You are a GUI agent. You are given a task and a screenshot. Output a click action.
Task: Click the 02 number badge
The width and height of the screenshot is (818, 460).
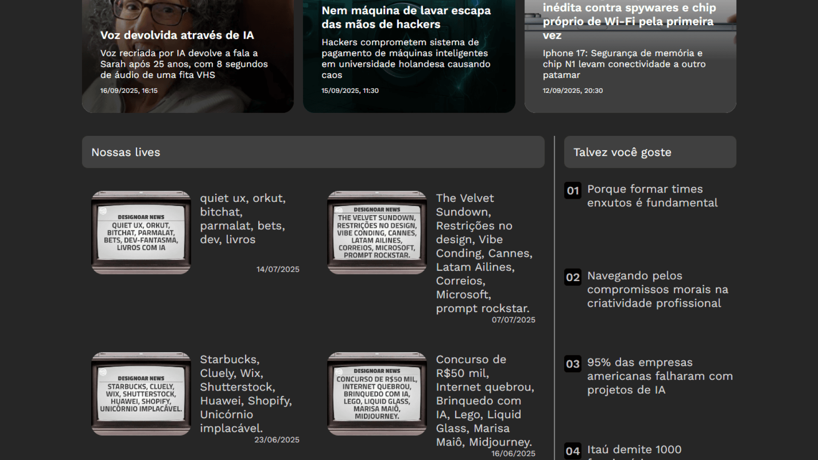tap(573, 277)
